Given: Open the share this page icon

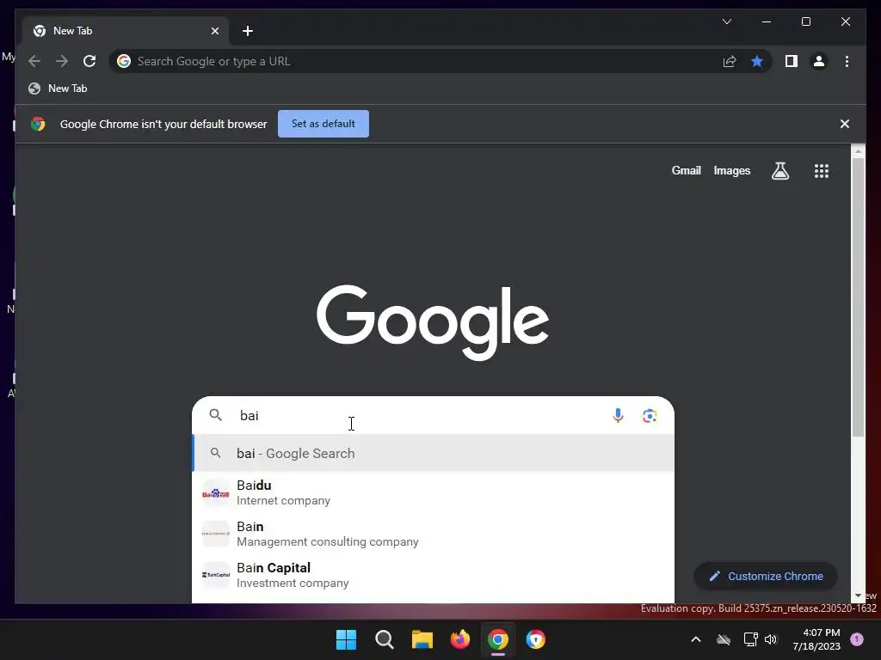Looking at the screenshot, I should (x=730, y=61).
